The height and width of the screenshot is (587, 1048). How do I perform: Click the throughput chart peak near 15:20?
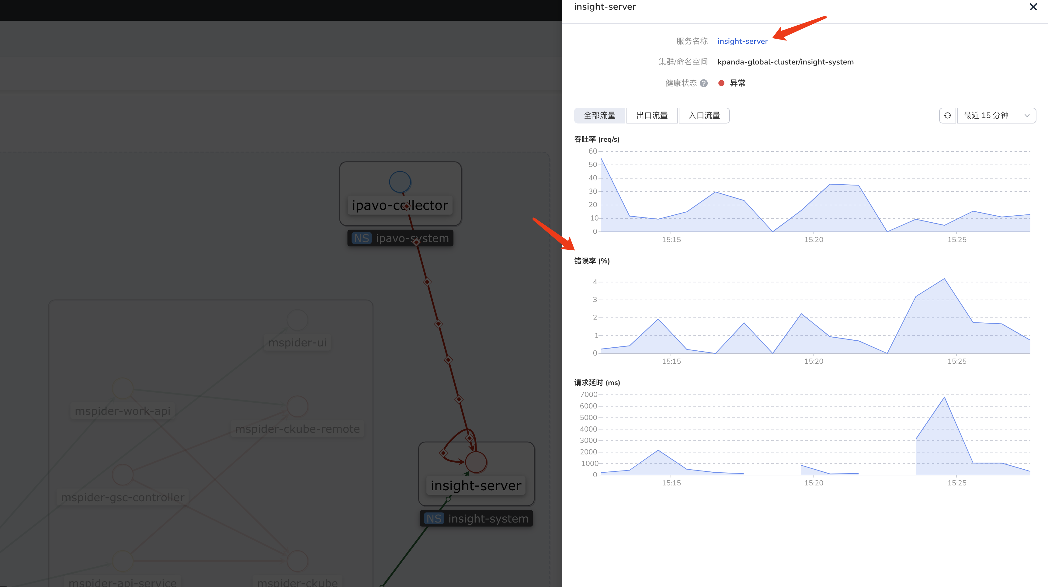[x=830, y=184]
